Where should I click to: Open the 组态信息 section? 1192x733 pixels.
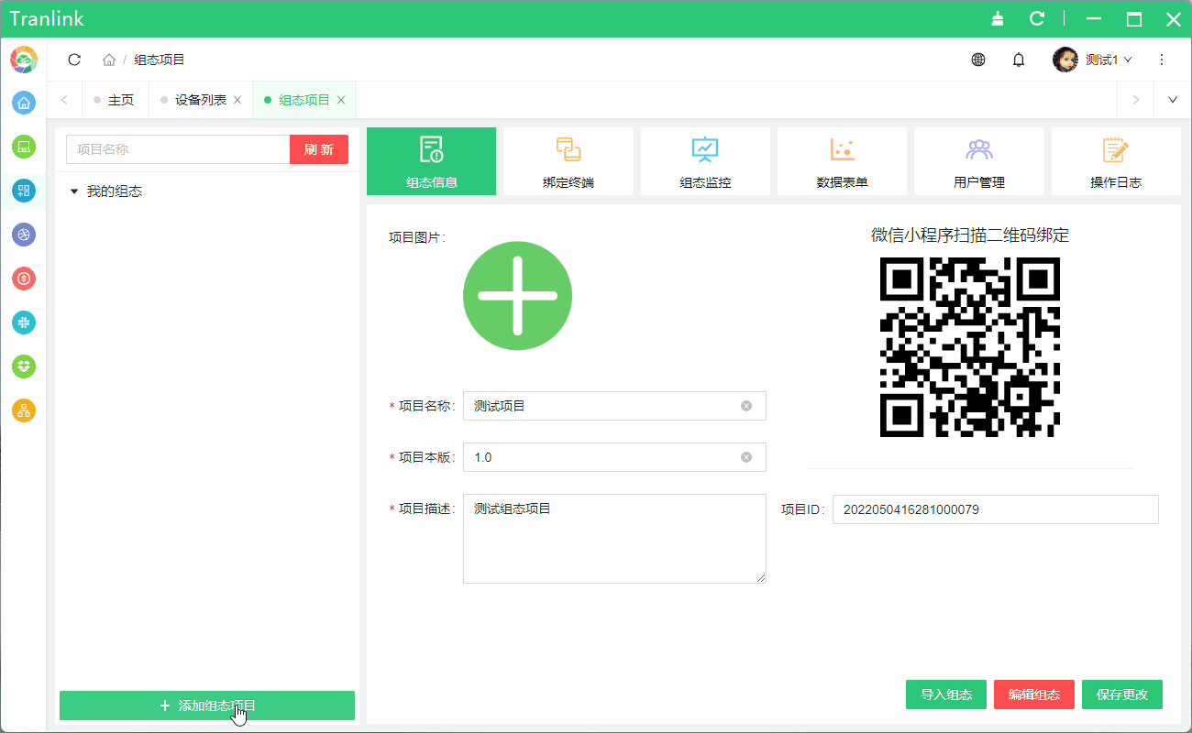pyautogui.click(x=432, y=161)
